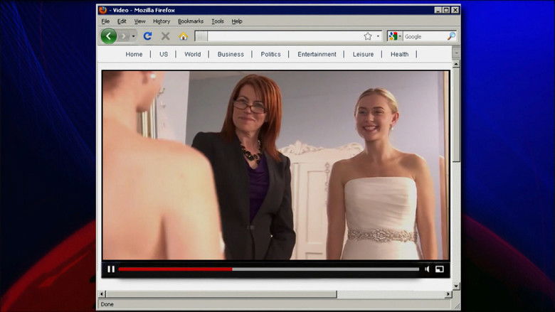This screenshot has width=555, height=312.
Task: Click the Stop loading X icon
Action: tap(165, 36)
